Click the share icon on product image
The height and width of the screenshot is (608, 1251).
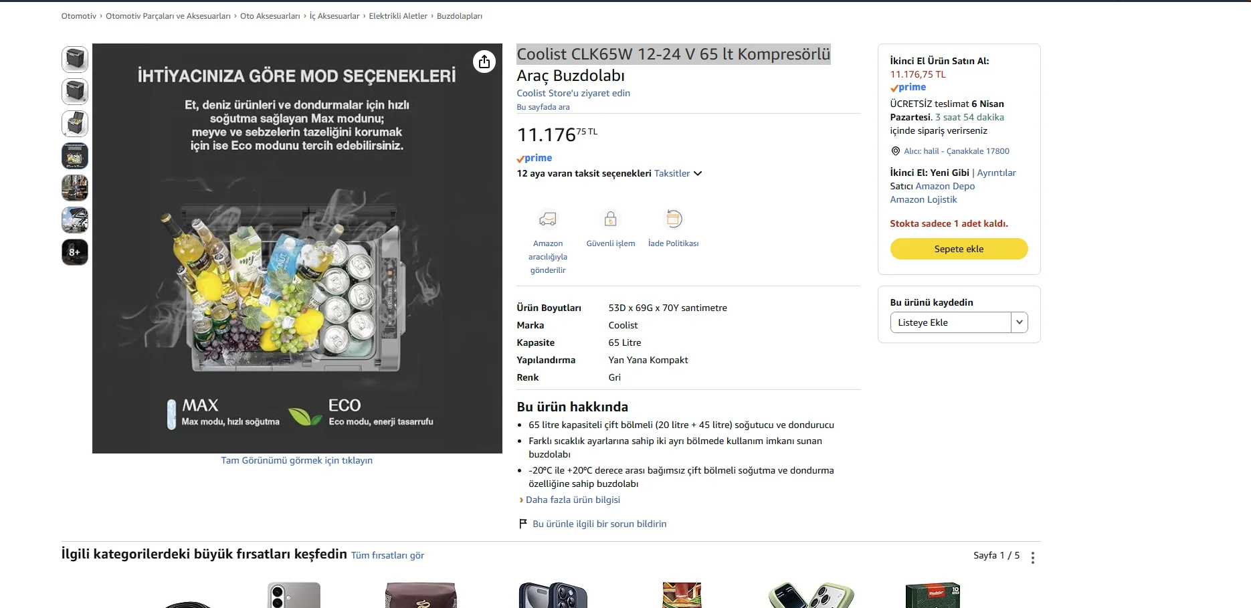coord(484,62)
